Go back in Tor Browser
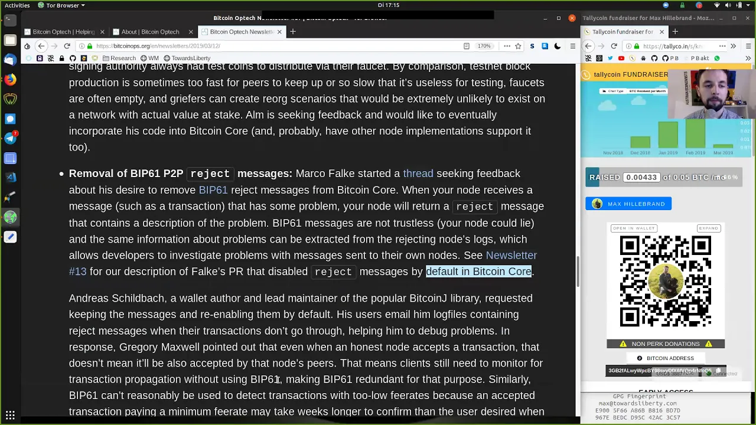 coord(41,46)
